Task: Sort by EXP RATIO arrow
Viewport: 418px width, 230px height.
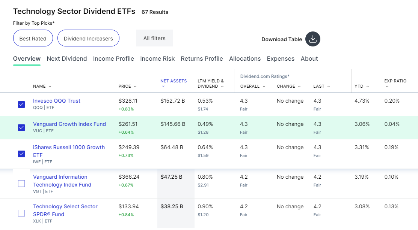Action: (387, 87)
